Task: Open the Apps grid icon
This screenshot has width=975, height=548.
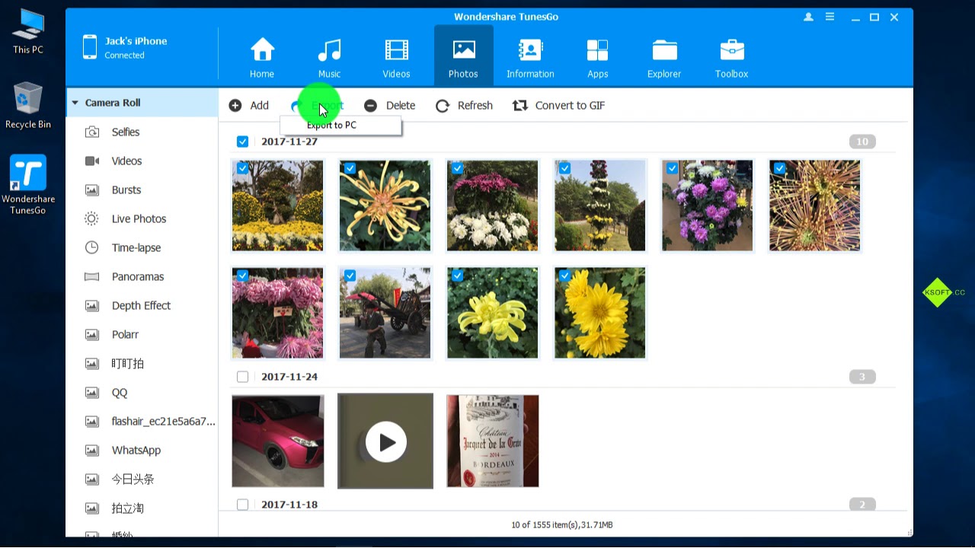Action: pyautogui.click(x=597, y=50)
